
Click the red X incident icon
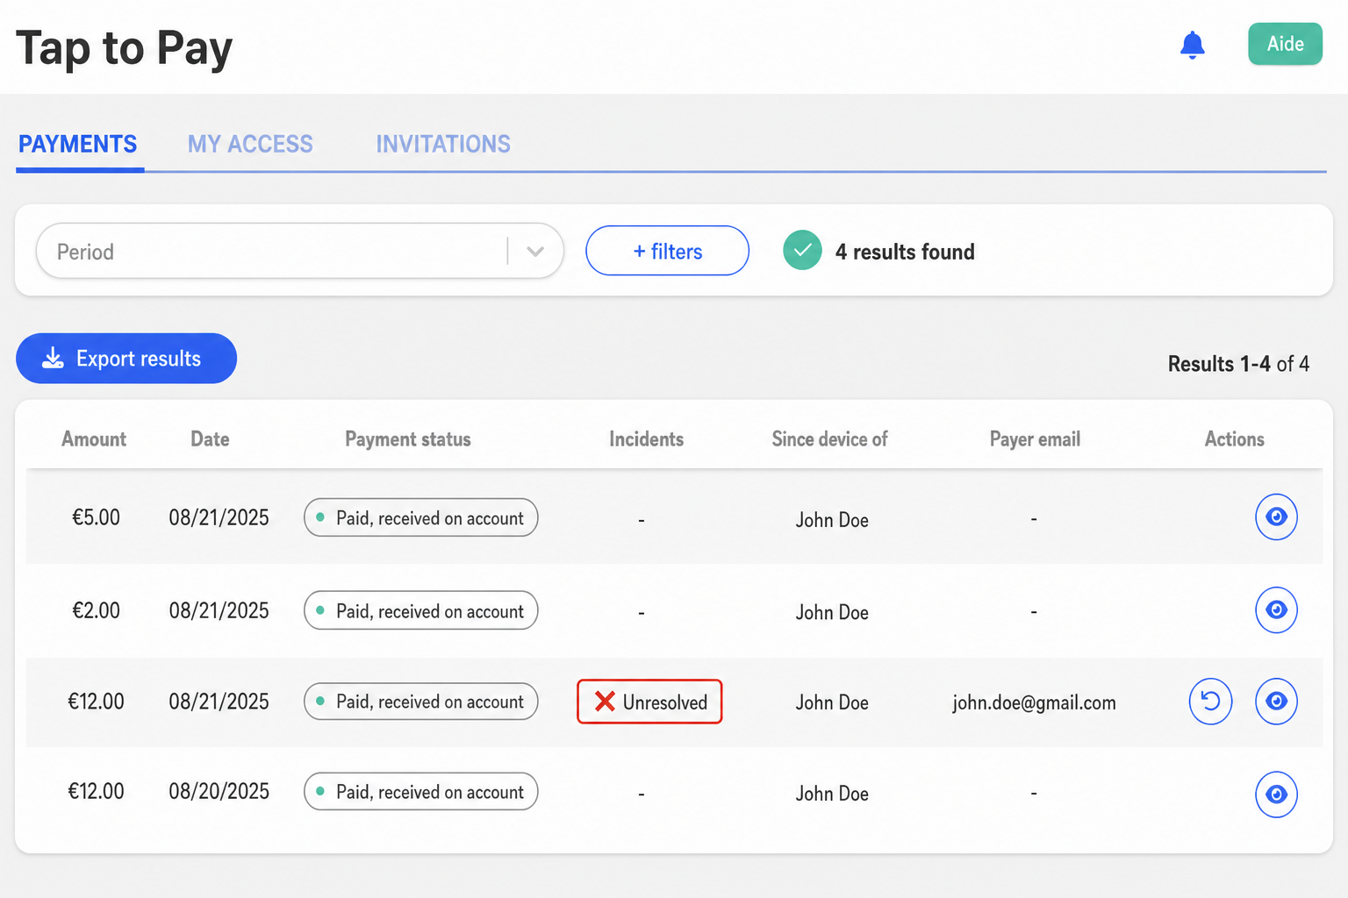point(605,702)
